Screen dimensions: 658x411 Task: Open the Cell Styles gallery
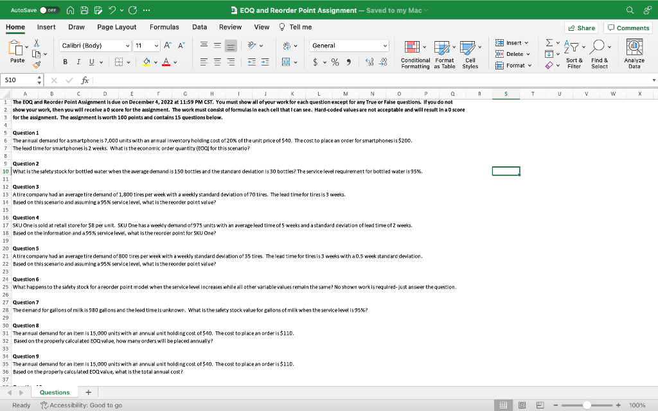(470, 55)
